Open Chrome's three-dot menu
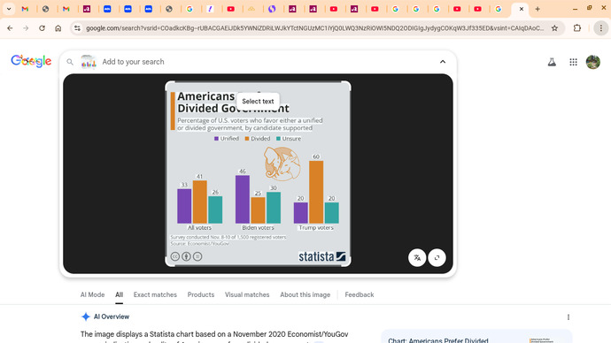This screenshot has width=611, height=343. 601,28
